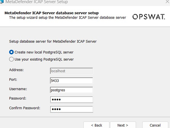170x128 pixels.
Task: Click the Create new local PostgreSQL server label
Action: pyautogui.click(x=44, y=52)
